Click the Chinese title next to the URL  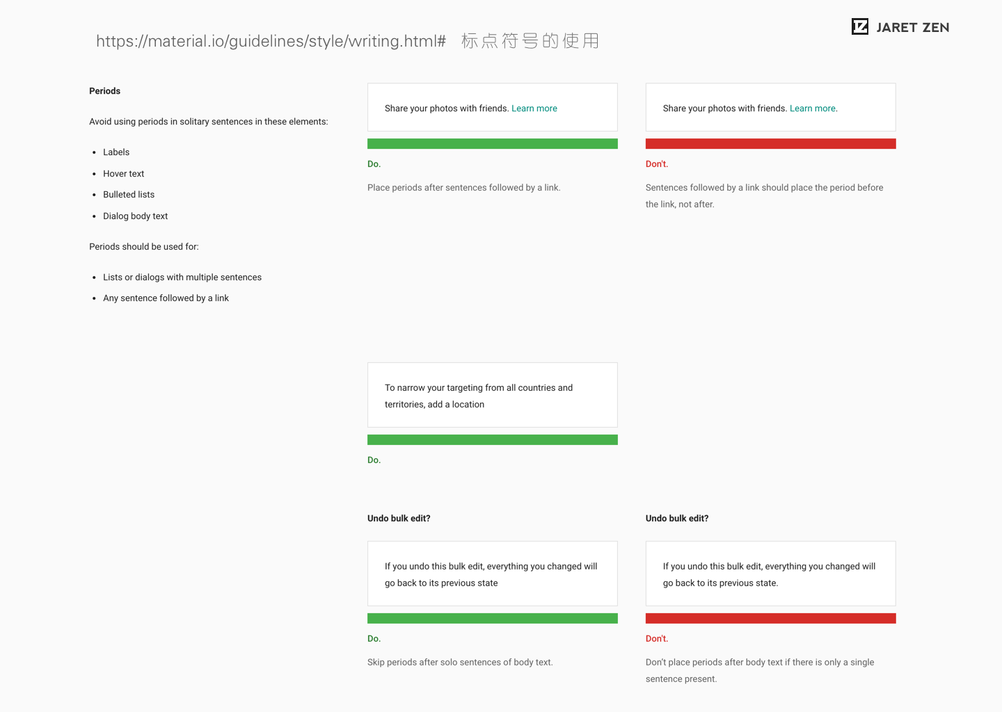tap(530, 41)
